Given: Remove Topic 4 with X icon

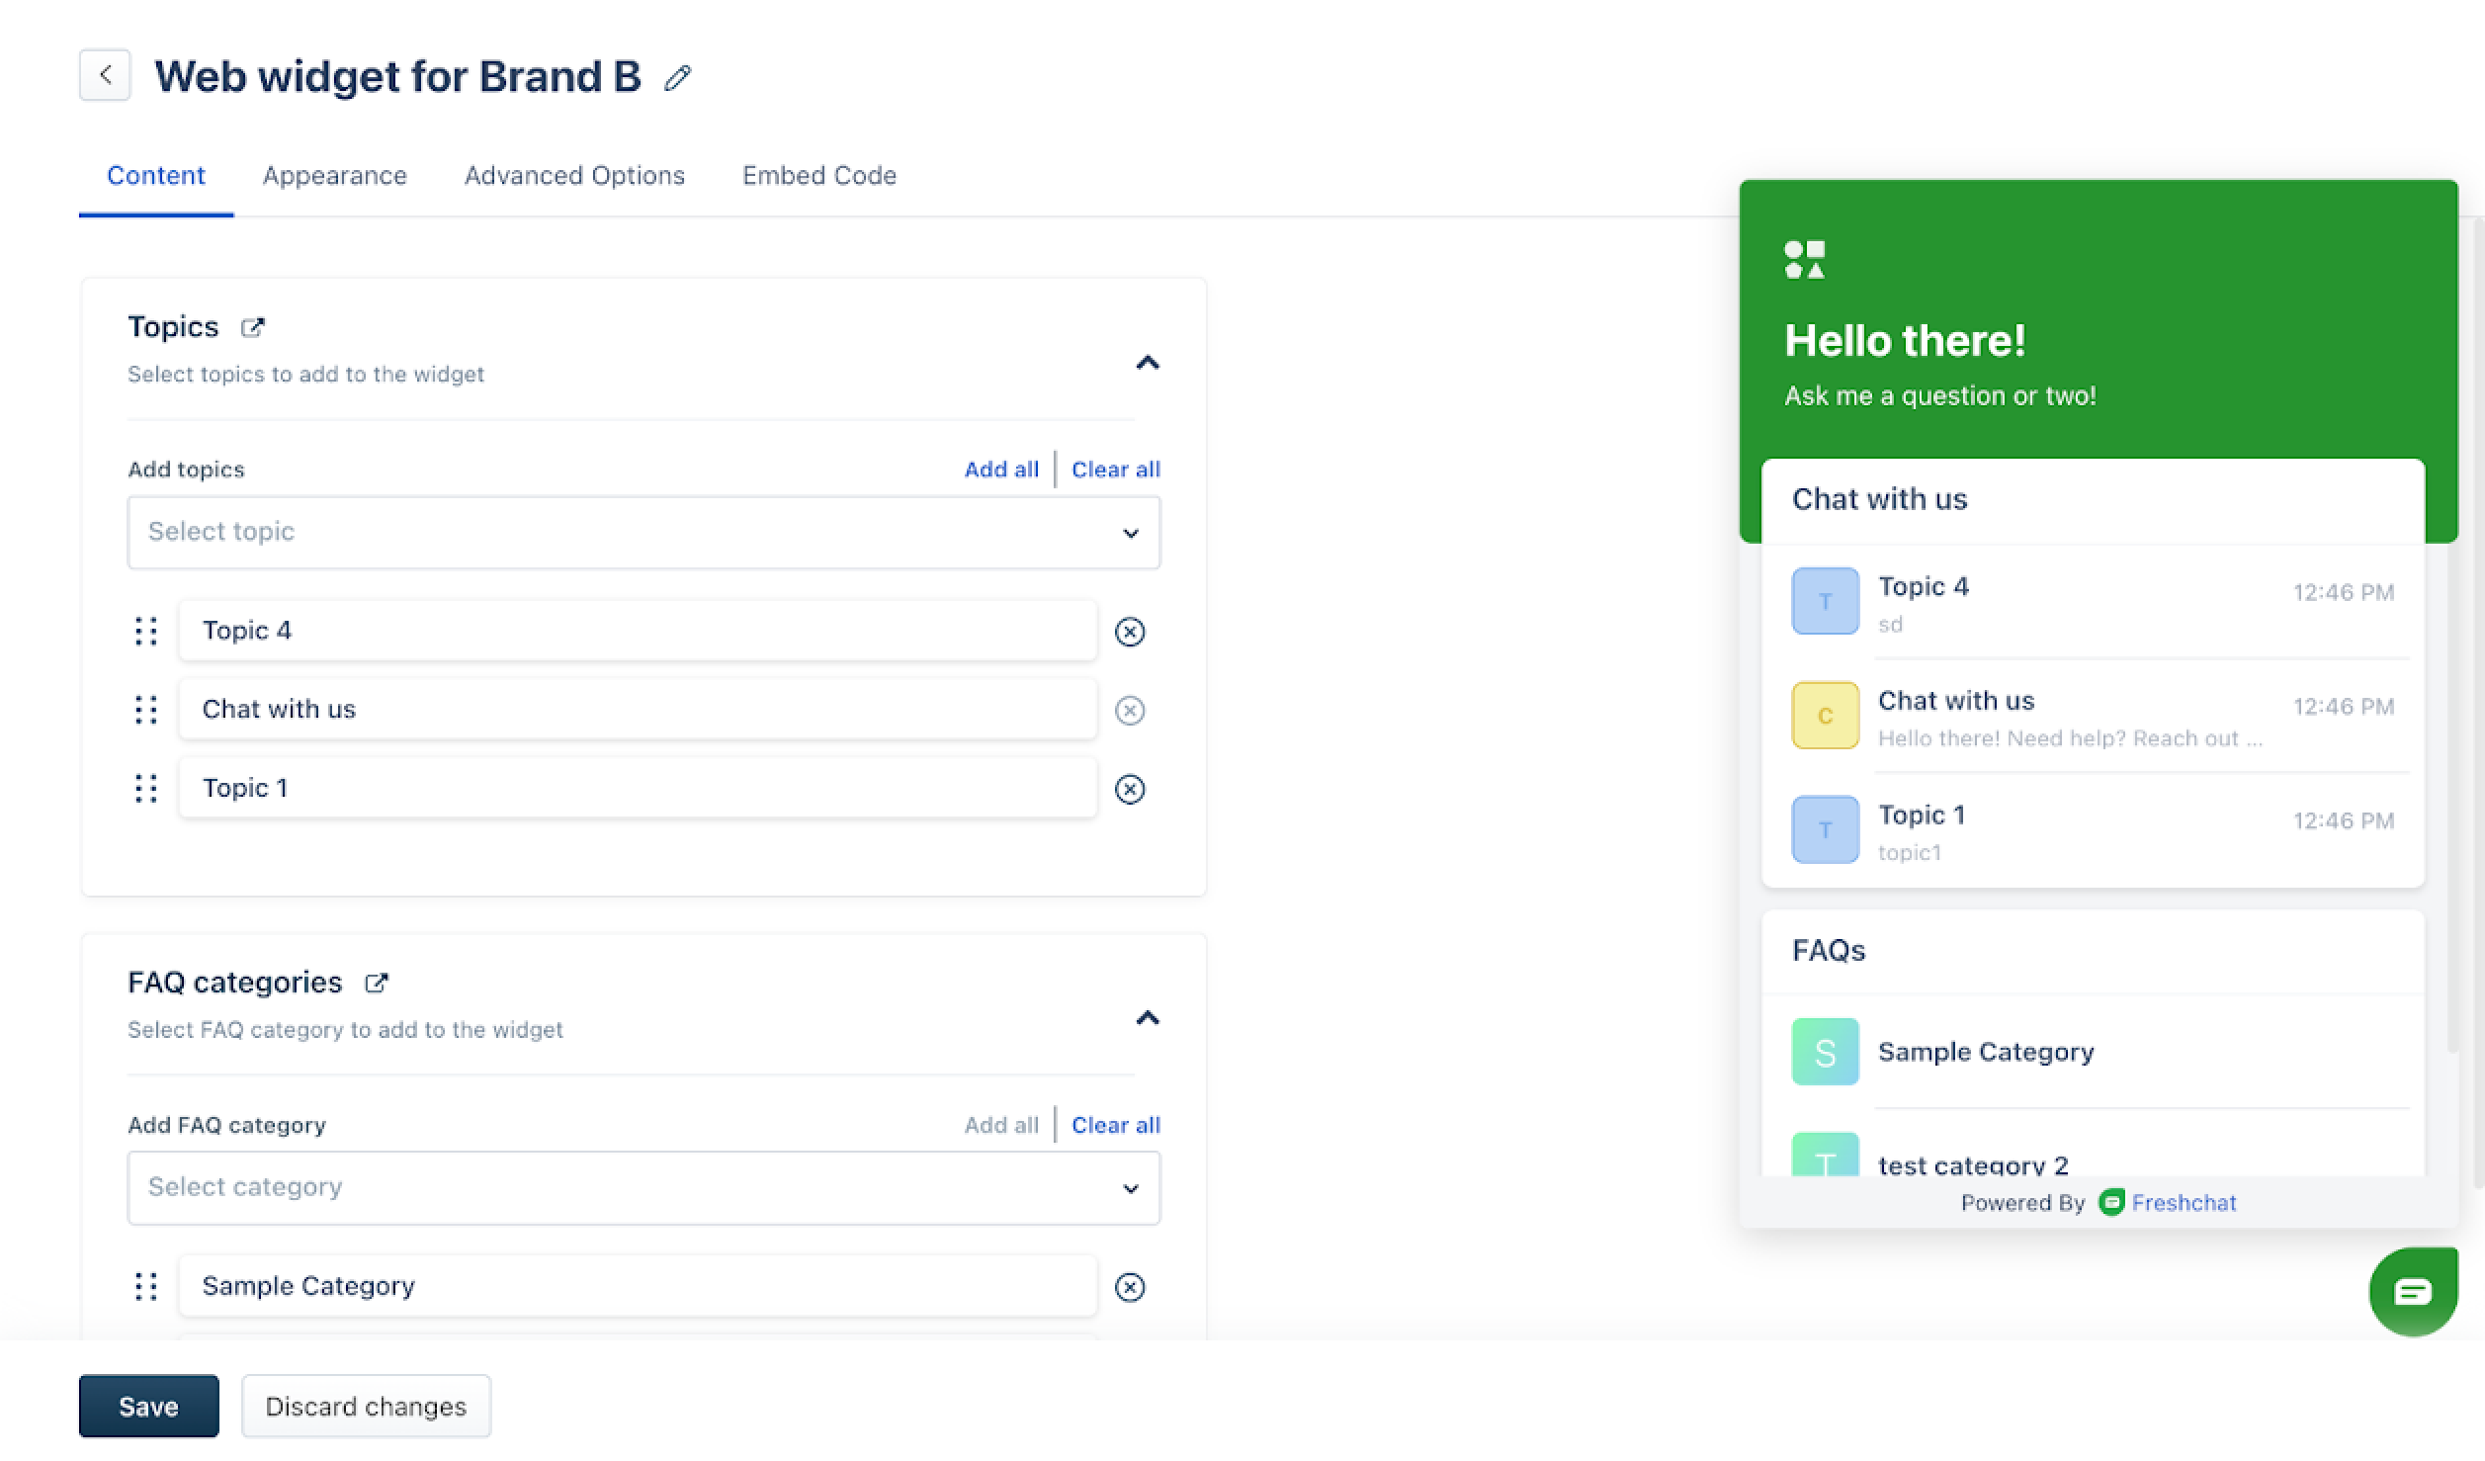Looking at the screenshot, I should (1129, 632).
